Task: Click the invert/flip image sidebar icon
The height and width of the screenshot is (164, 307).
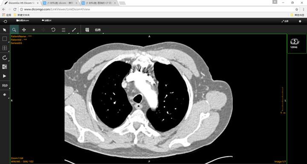Action: click(5, 67)
